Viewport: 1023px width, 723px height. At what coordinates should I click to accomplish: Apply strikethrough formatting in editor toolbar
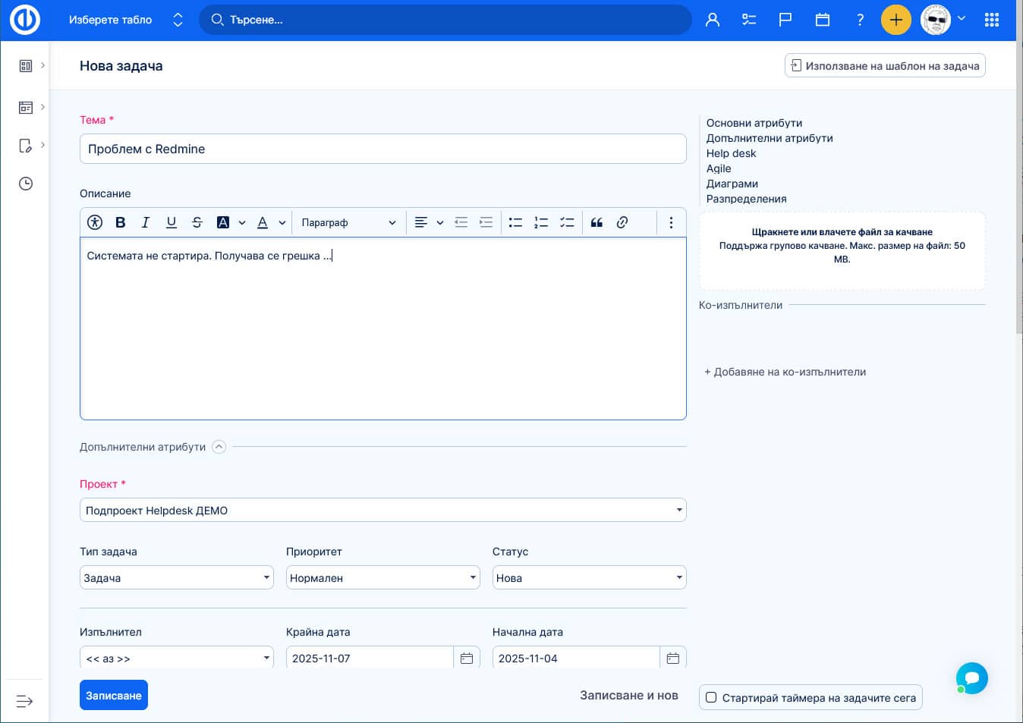coord(197,222)
